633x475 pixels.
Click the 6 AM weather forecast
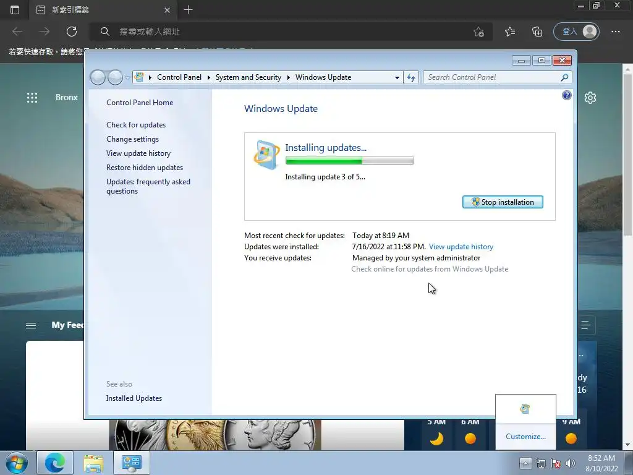click(x=470, y=434)
